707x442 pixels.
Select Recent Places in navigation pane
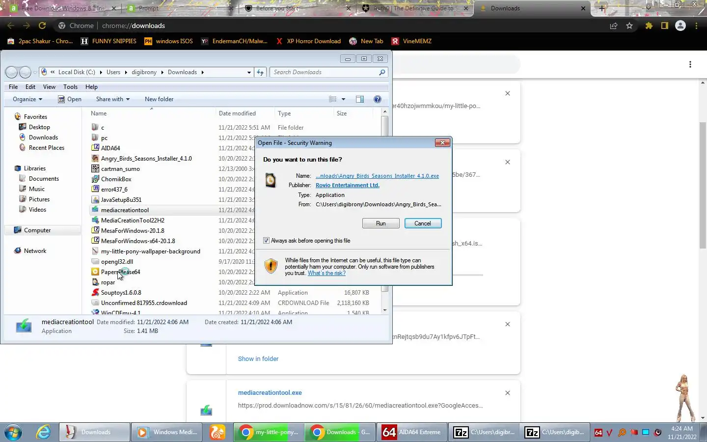point(46,148)
